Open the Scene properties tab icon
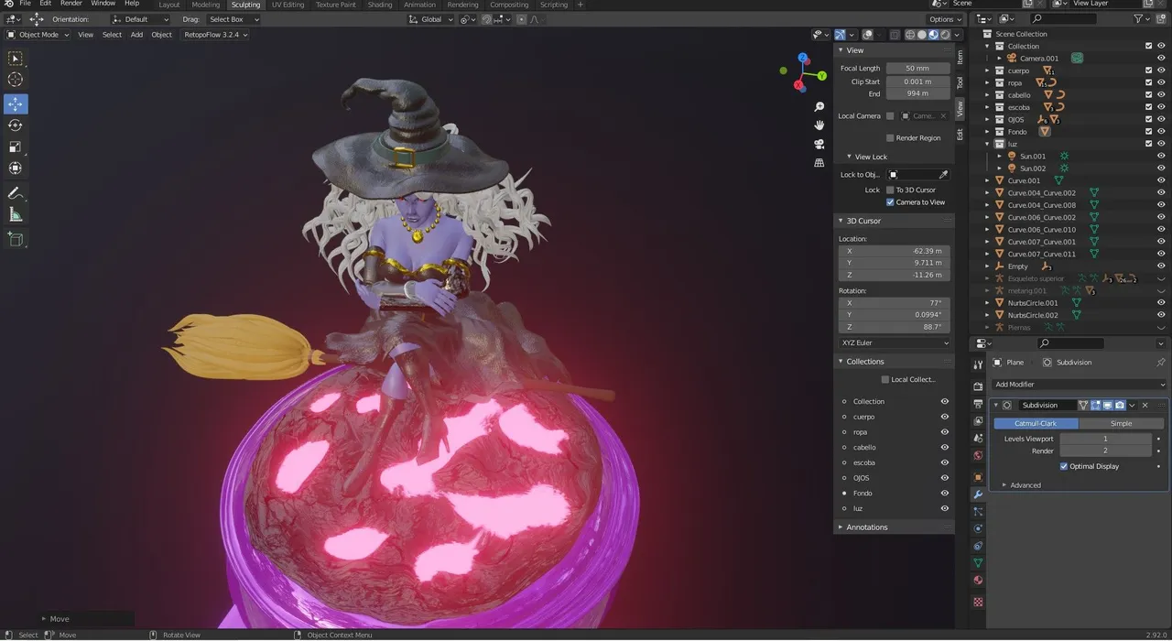The height and width of the screenshot is (641, 1172). click(978, 439)
